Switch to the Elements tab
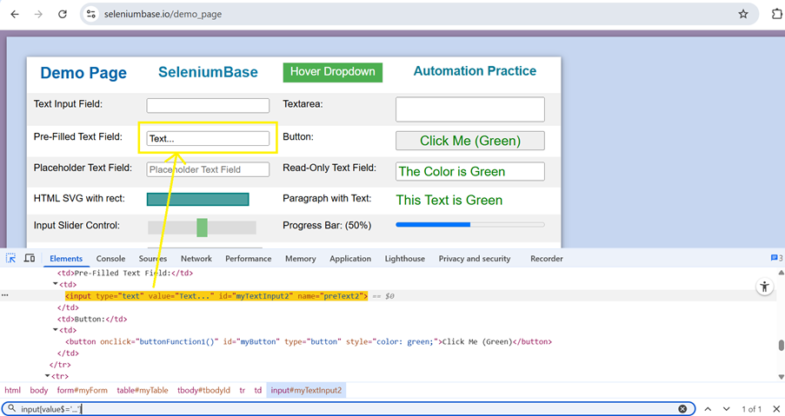This screenshot has height=416, width=785. [x=65, y=259]
